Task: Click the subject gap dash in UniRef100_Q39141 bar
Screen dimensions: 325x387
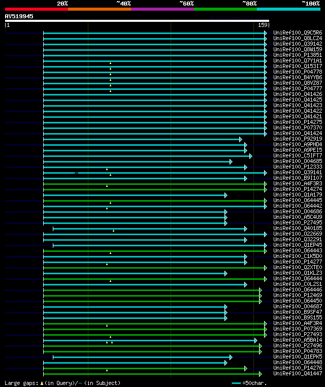Action: [77, 173]
